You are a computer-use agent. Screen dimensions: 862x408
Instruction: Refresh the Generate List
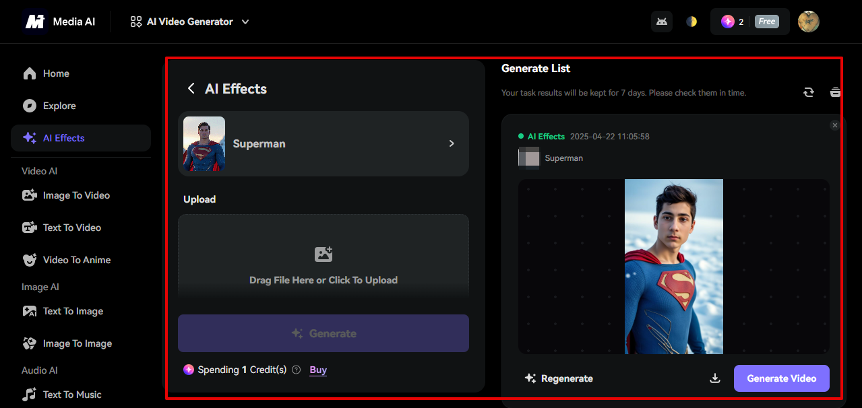click(x=809, y=92)
